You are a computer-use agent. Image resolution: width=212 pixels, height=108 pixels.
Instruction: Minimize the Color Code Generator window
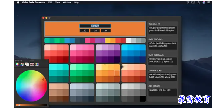pos(46,18)
